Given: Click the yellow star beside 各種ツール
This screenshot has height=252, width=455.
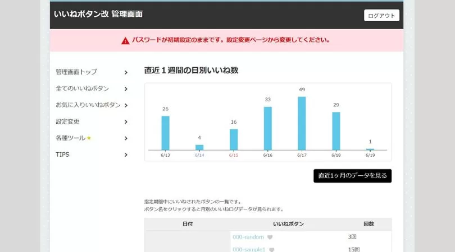Looking at the screenshot, I should 89,138.
